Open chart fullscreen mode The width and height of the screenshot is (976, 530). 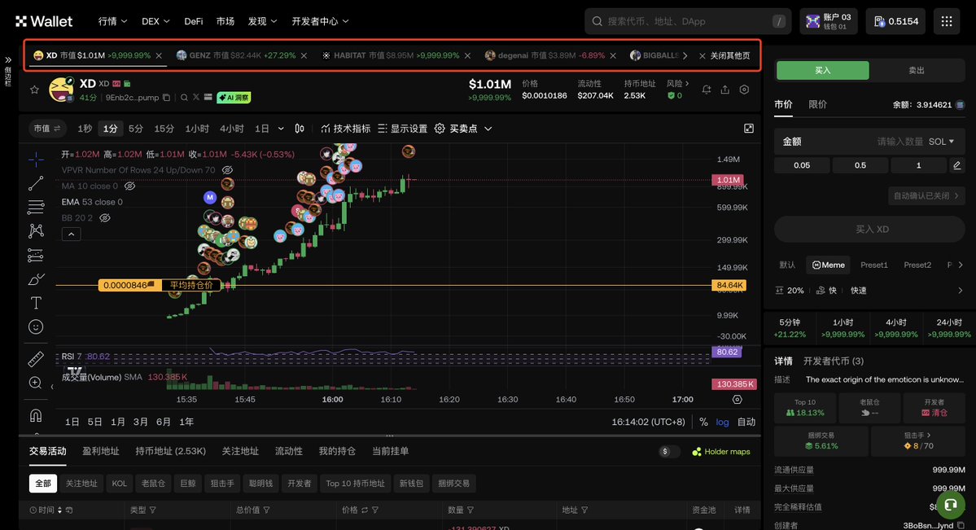[x=749, y=129]
